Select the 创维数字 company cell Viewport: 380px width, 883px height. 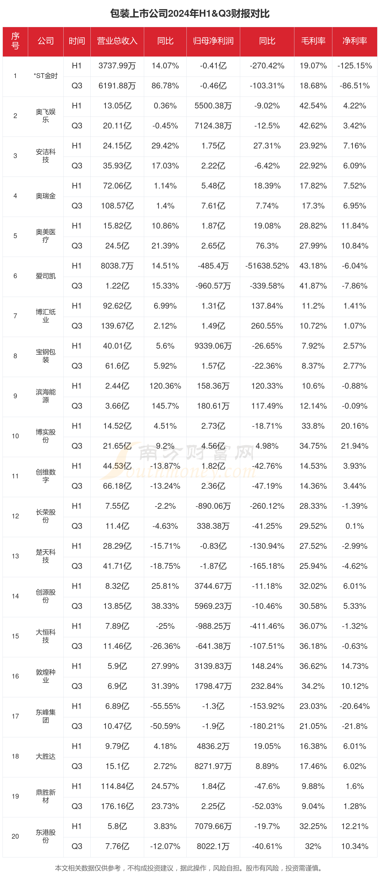(46, 476)
